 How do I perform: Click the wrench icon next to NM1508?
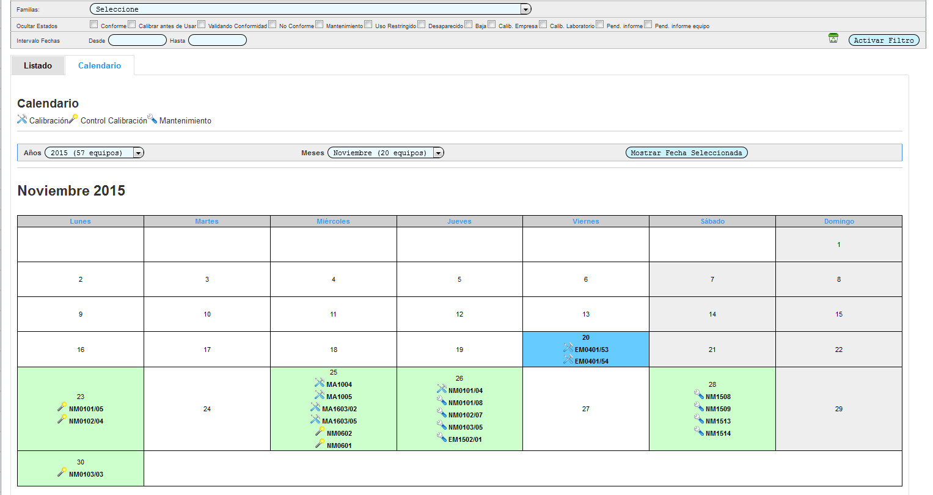coord(699,395)
